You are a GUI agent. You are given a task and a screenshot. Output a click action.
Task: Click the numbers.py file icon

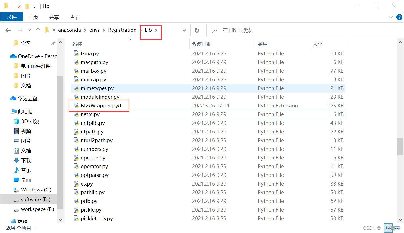tap(76, 149)
